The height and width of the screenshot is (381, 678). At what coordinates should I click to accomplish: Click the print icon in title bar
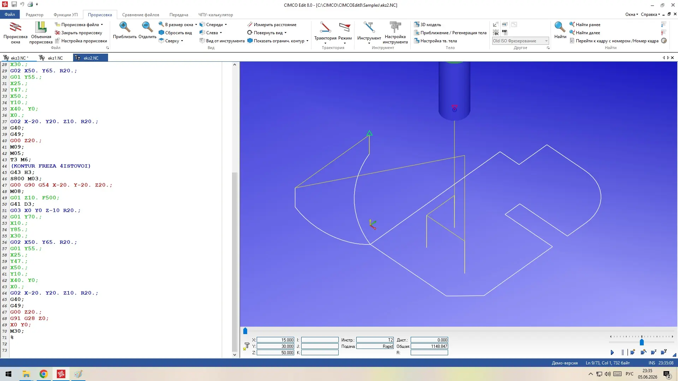pyautogui.click(x=30, y=4)
